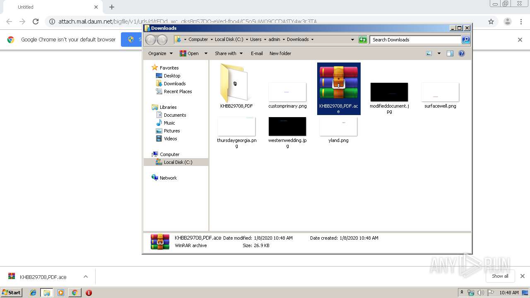Click Users in the address breadcrumb
This screenshot has width=530, height=298.
255,40
